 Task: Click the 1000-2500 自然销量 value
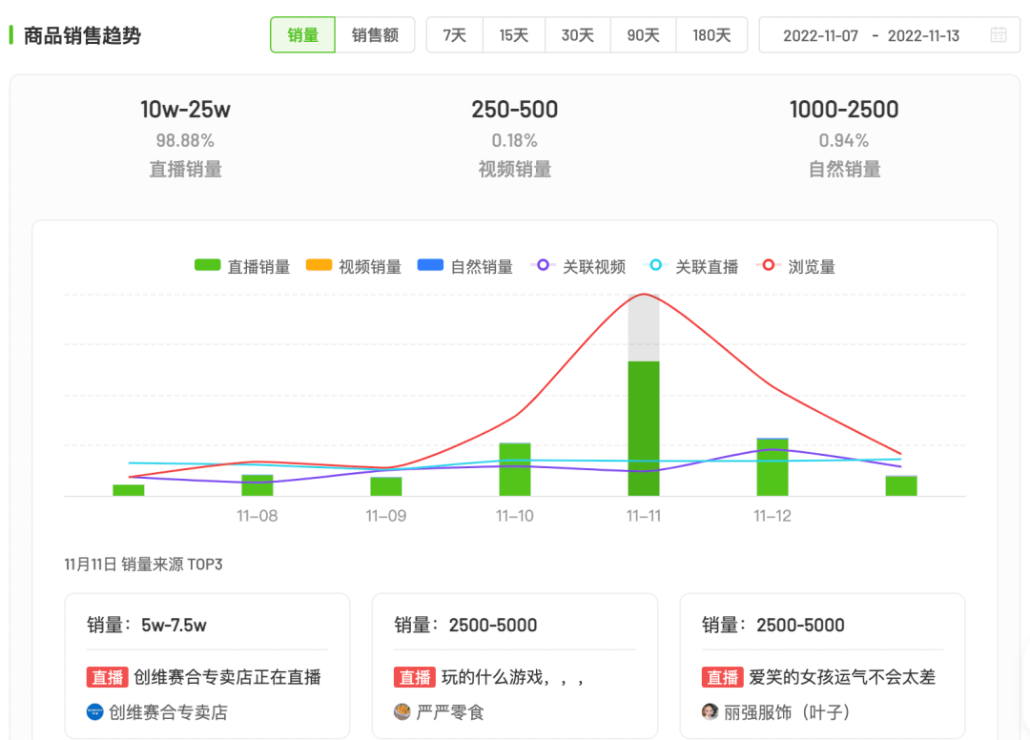(x=844, y=110)
